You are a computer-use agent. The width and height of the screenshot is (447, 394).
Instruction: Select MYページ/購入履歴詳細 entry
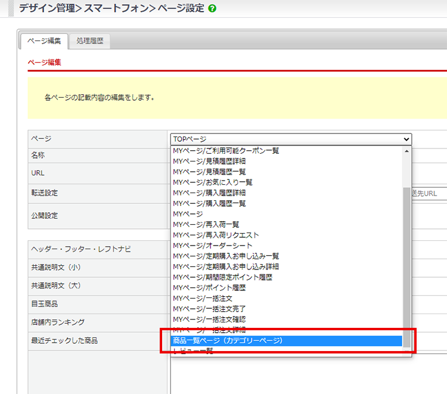[x=209, y=193]
